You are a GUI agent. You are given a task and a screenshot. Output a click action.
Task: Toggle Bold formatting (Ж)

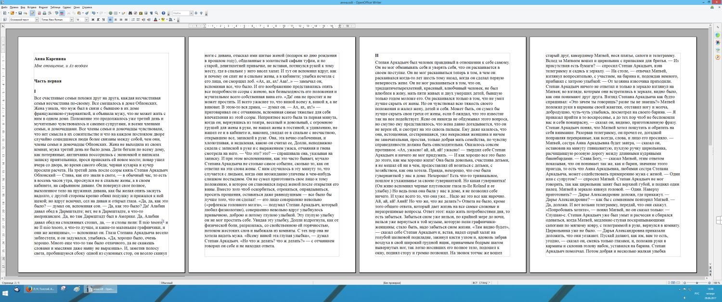coord(93,20)
